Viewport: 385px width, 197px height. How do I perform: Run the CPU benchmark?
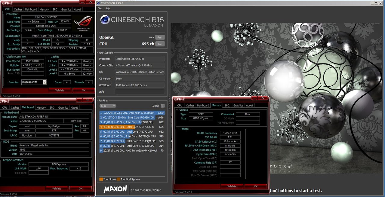point(160,44)
